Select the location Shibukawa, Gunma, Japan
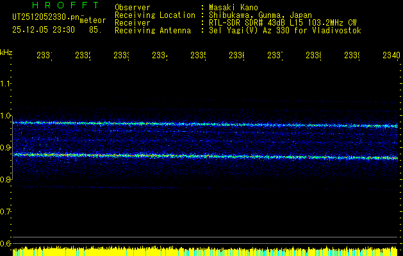Viewport: 403px width, 256px height. [260, 15]
